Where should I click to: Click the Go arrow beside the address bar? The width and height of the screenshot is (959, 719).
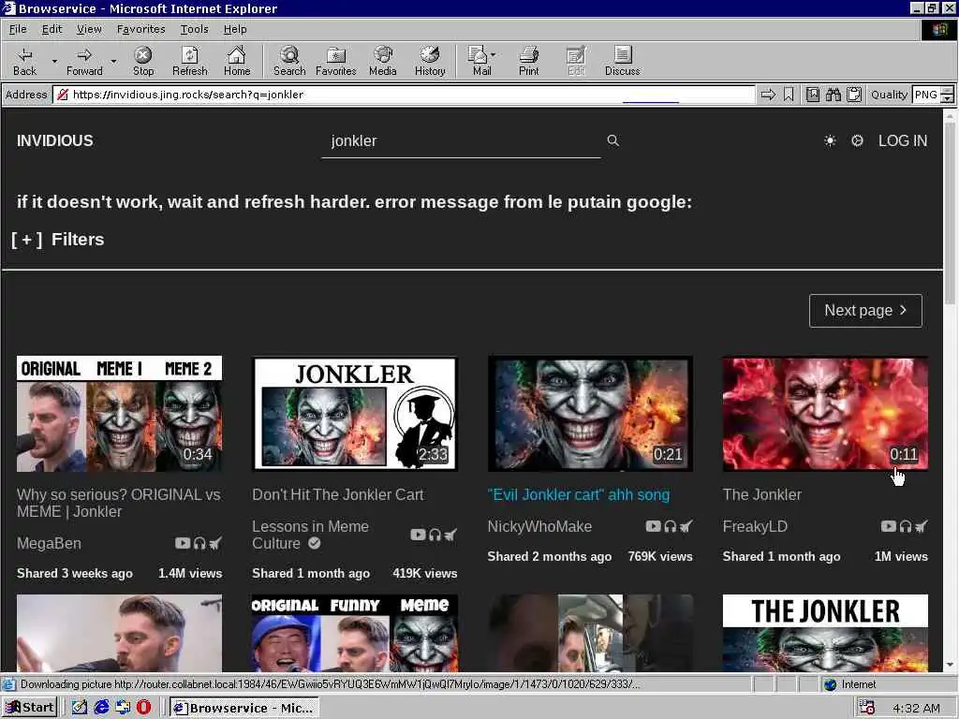(x=768, y=95)
